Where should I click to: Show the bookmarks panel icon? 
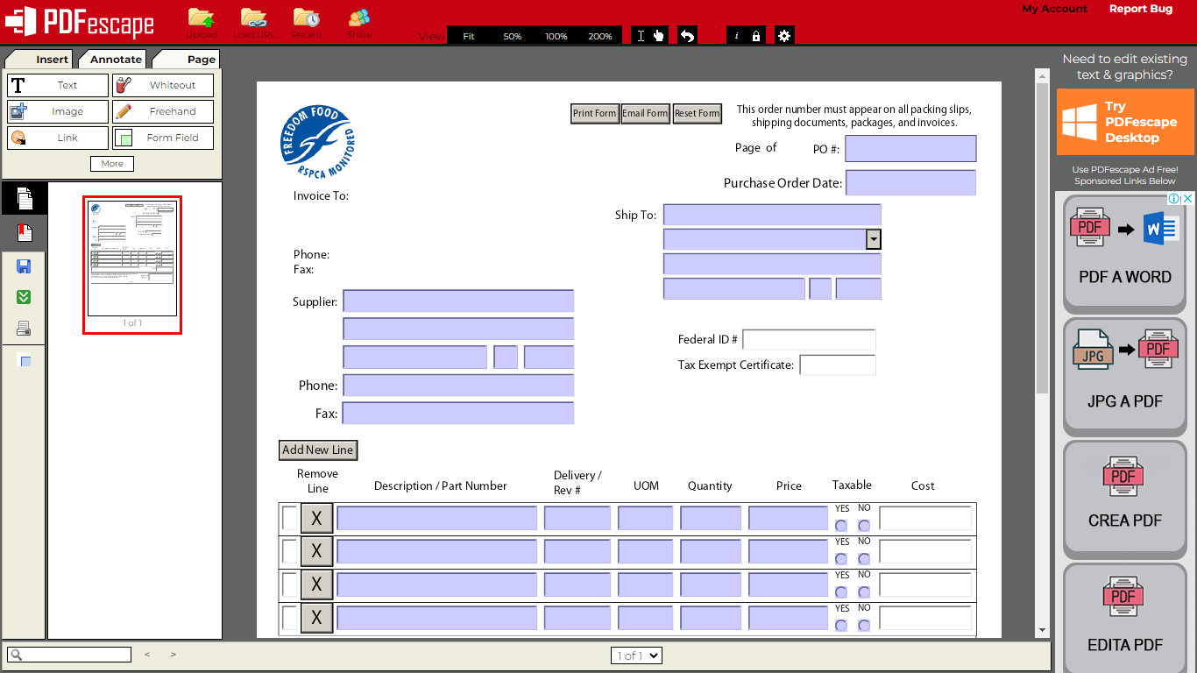coord(25,233)
